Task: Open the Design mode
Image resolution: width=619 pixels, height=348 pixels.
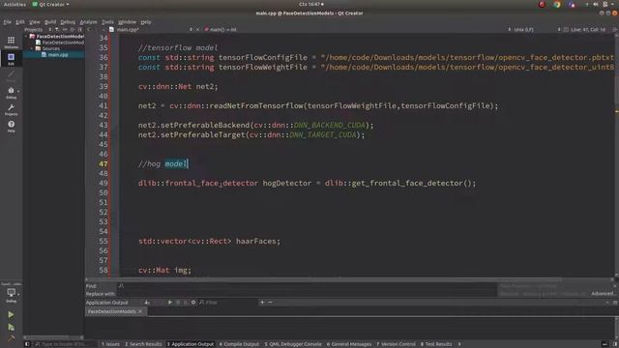Action: (11, 75)
